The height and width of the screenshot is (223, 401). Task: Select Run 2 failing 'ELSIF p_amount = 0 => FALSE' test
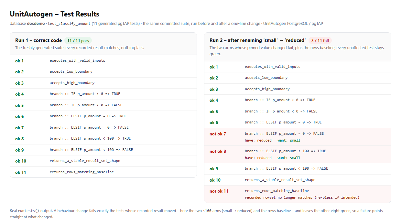(285, 133)
